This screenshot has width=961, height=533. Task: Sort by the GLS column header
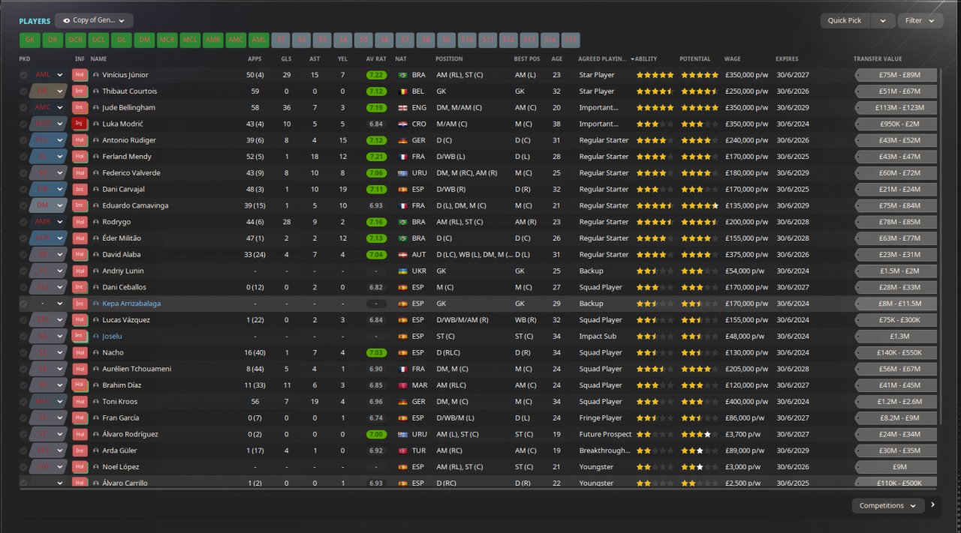click(x=286, y=58)
